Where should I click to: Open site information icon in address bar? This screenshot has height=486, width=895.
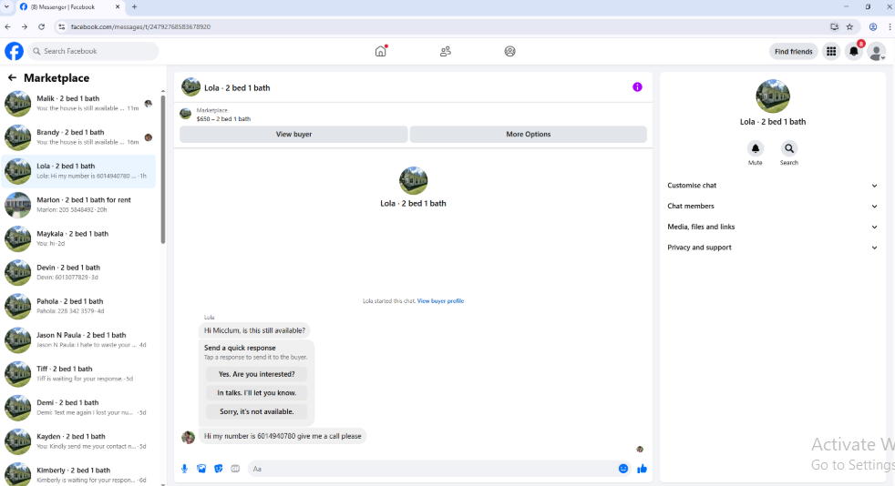(62, 26)
